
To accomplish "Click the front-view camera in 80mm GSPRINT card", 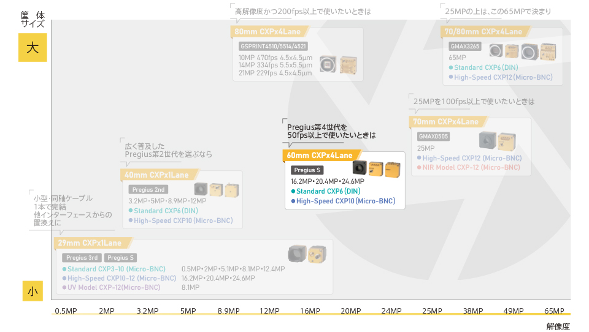I will [x=329, y=64].
